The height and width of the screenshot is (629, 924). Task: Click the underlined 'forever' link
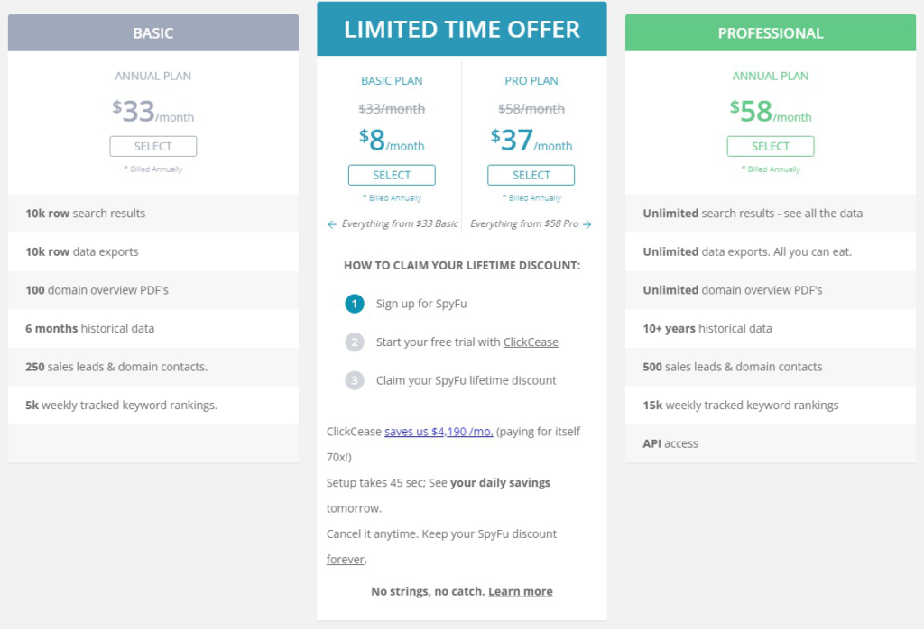[x=346, y=559]
